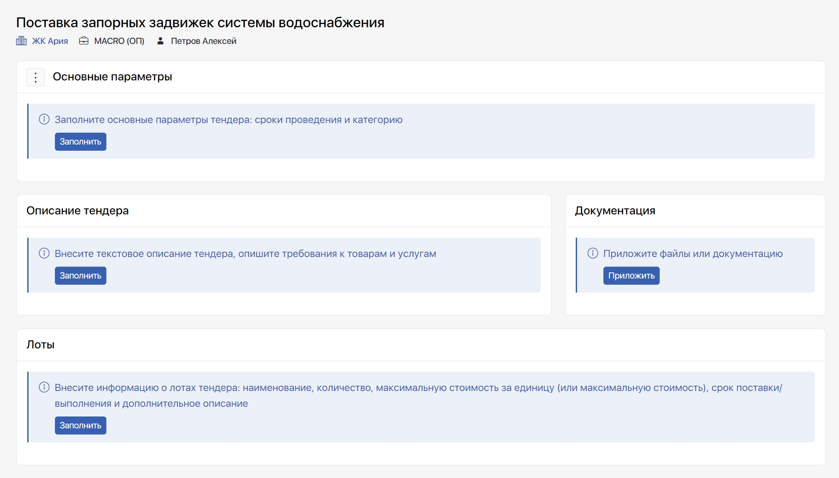Click the Описание тендера section header
The image size is (839, 478).
click(x=77, y=211)
